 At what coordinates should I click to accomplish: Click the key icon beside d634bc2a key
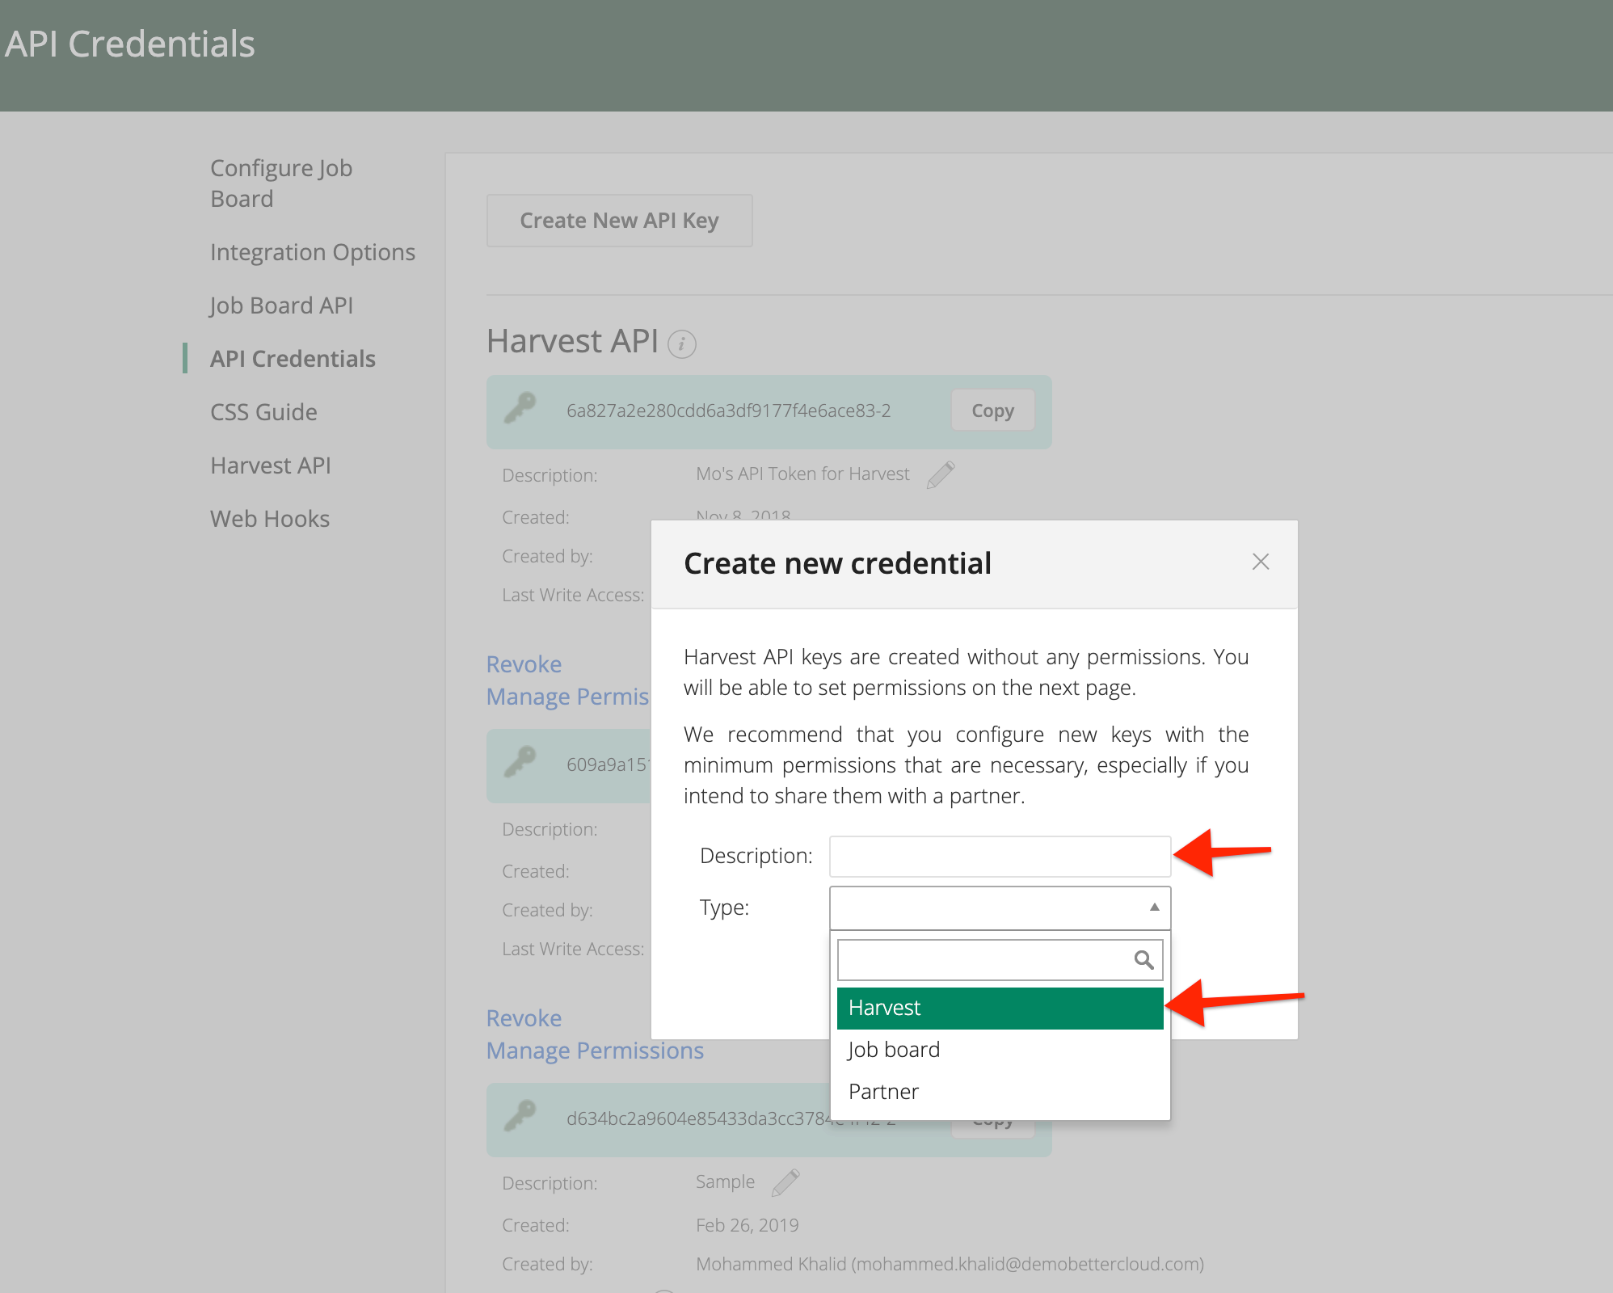click(520, 1115)
